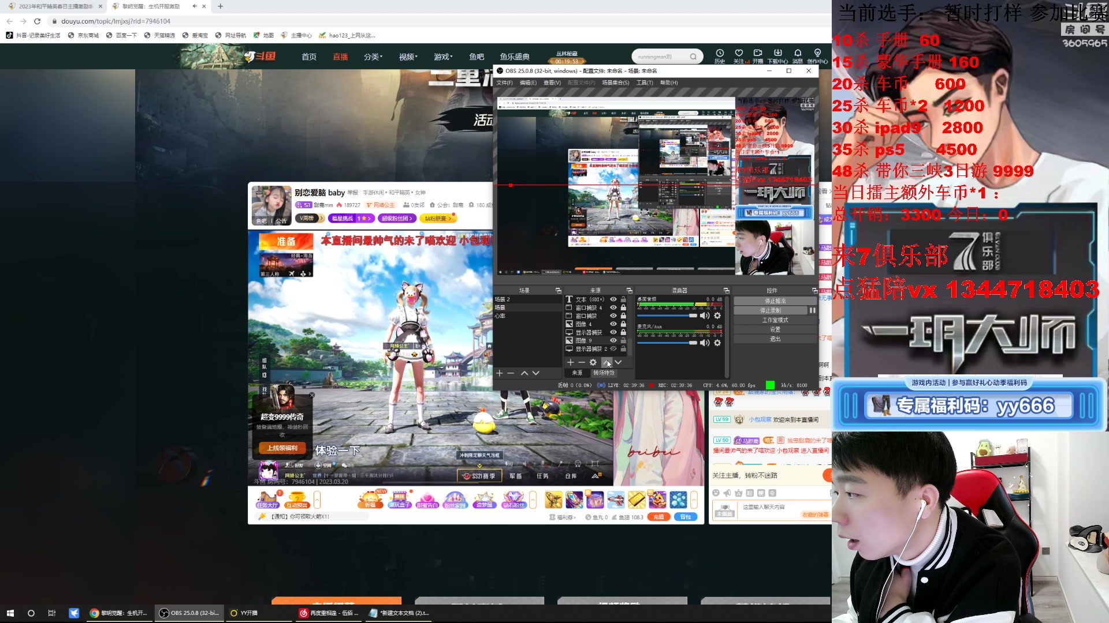The height and width of the screenshot is (623, 1109).
Task: Expand the 视频 dropdown in Douyu navigation
Action: (x=408, y=57)
